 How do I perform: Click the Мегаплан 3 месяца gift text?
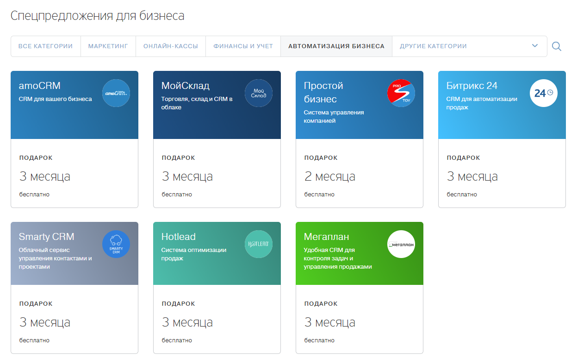330,322
